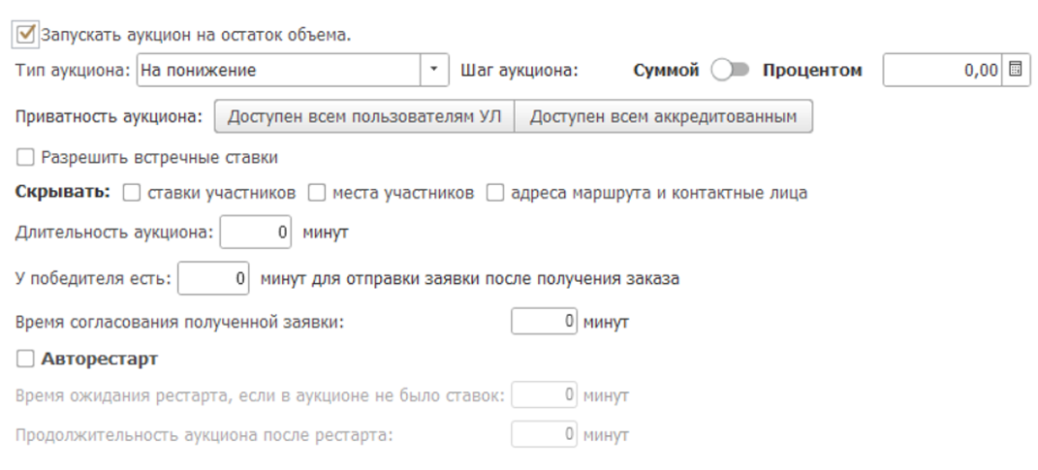Uncheck 'Запускать аукцион на остаток объема'
Screen dimensions: 1038x470
pos(26,34)
